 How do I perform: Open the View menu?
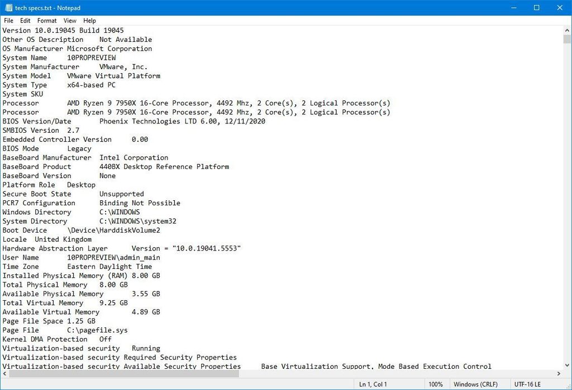click(x=69, y=21)
